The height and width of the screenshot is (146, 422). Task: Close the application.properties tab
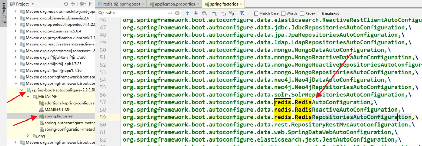tap(197, 4)
